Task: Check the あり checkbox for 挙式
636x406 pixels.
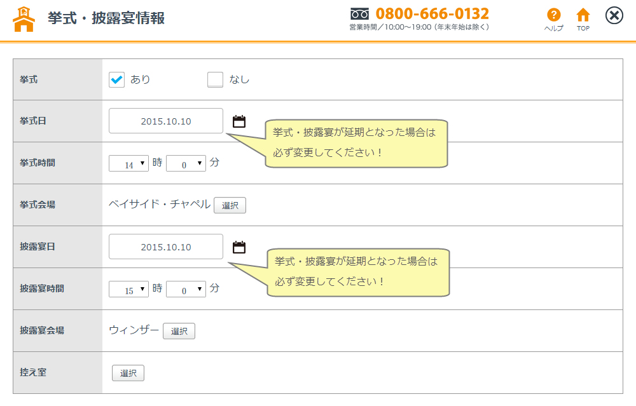Action: point(117,79)
